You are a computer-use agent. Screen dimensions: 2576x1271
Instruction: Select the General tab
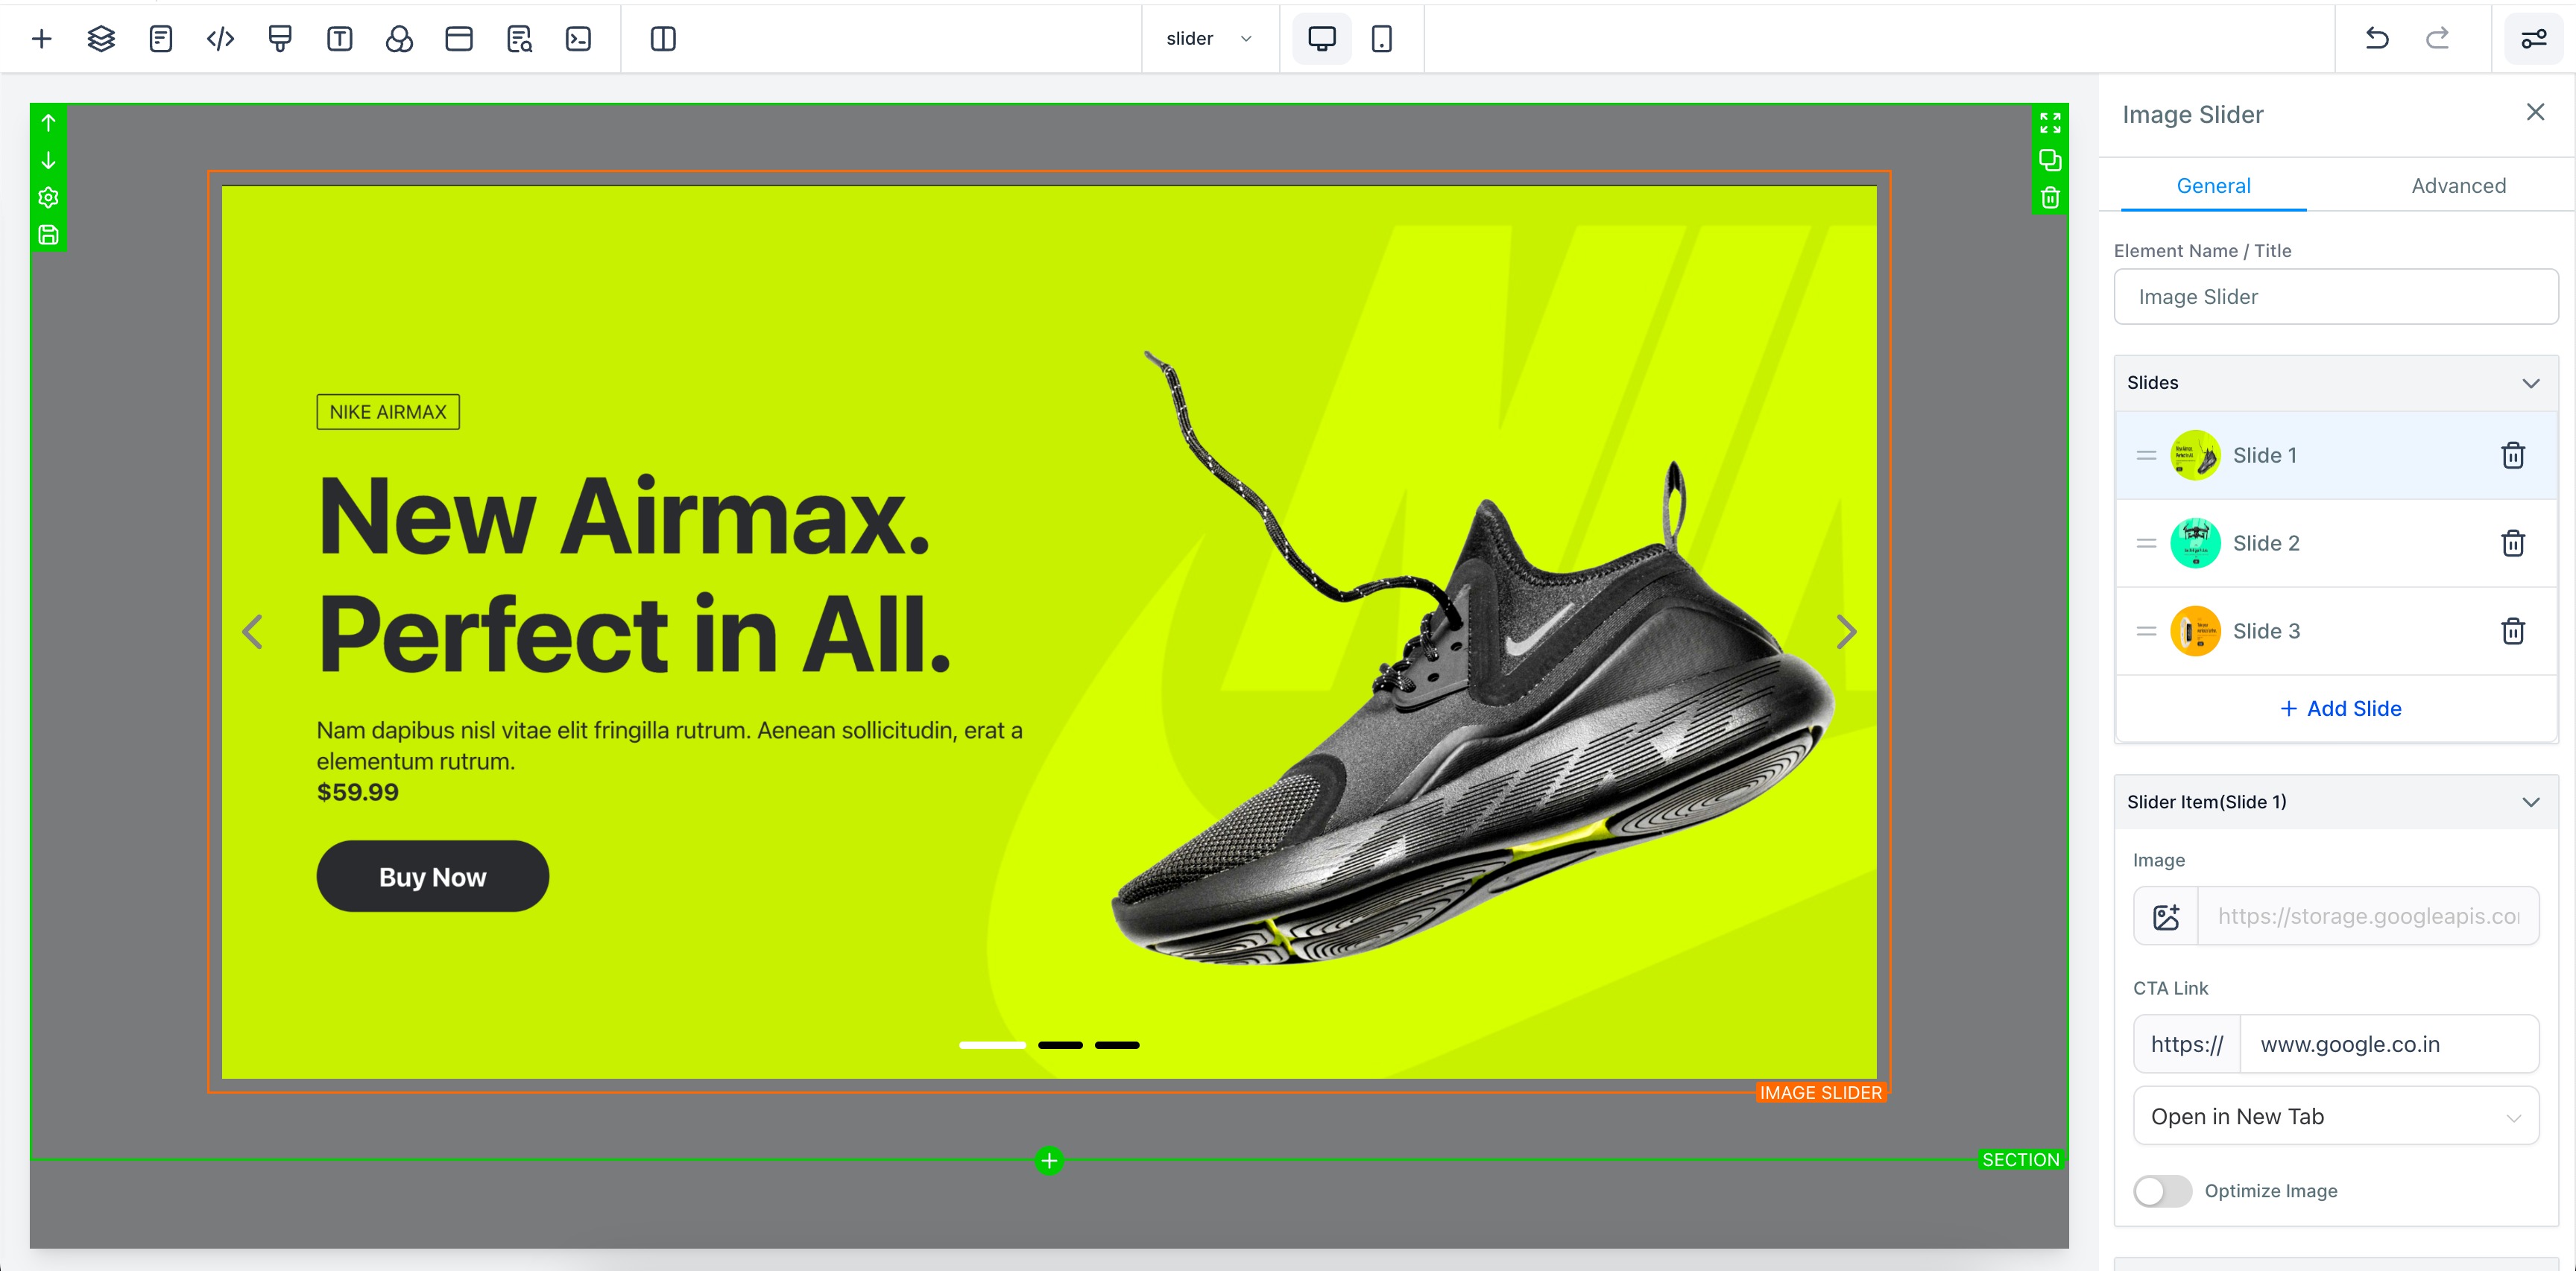2213,186
